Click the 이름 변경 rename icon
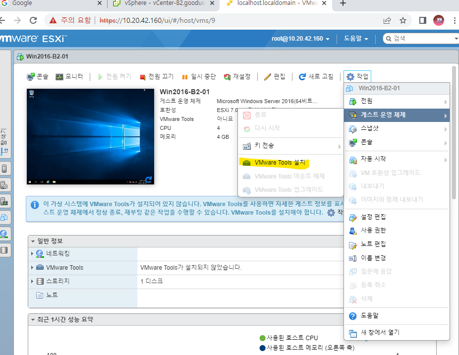 point(353,258)
